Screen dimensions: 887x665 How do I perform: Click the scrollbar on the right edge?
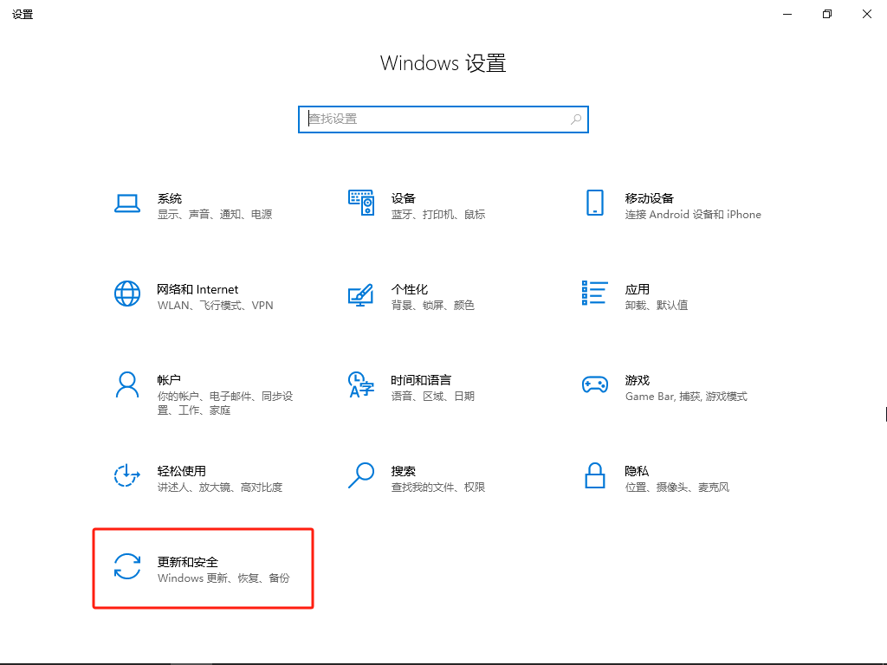click(x=885, y=413)
